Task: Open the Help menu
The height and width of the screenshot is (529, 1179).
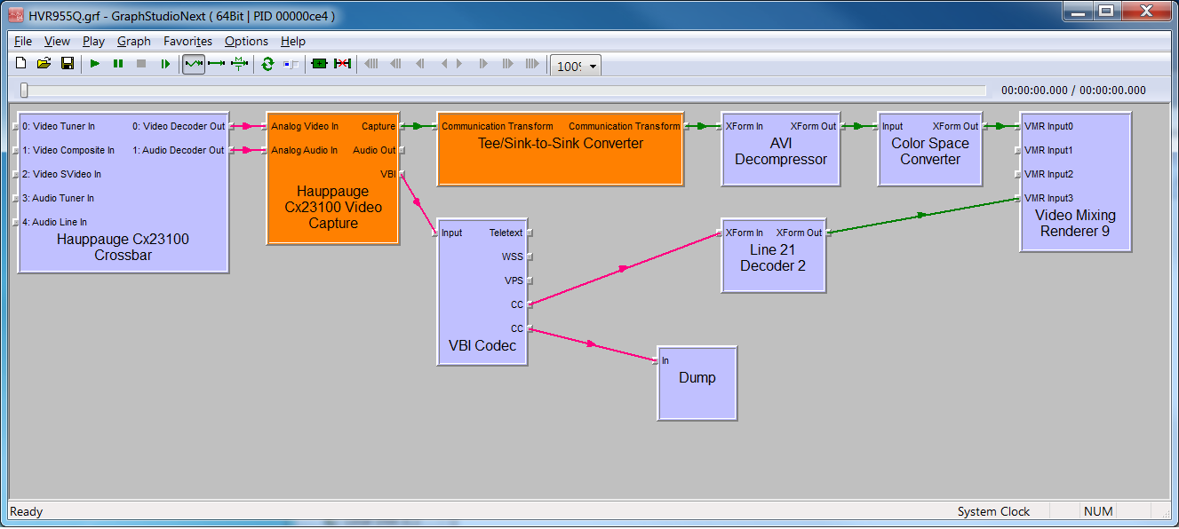Action: [x=293, y=41]
